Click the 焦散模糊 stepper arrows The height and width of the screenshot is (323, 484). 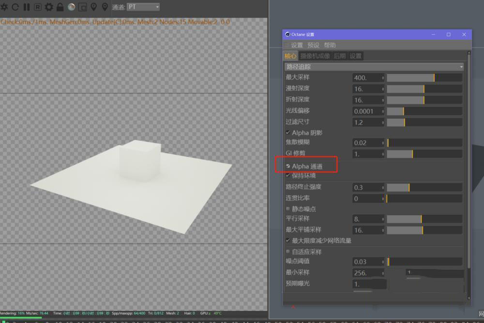coord(383,143)
